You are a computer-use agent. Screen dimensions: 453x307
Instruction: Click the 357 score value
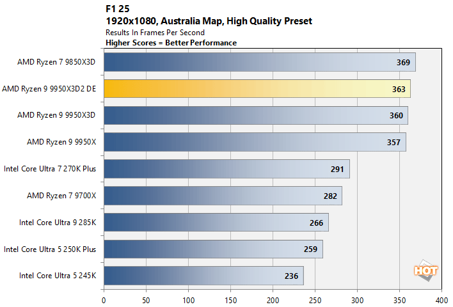coord(393,143)
